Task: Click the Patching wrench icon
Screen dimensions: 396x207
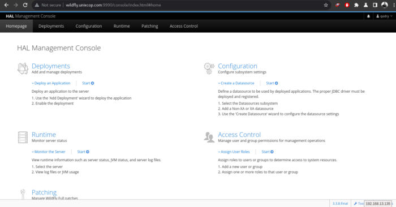Action: point(23,194)
